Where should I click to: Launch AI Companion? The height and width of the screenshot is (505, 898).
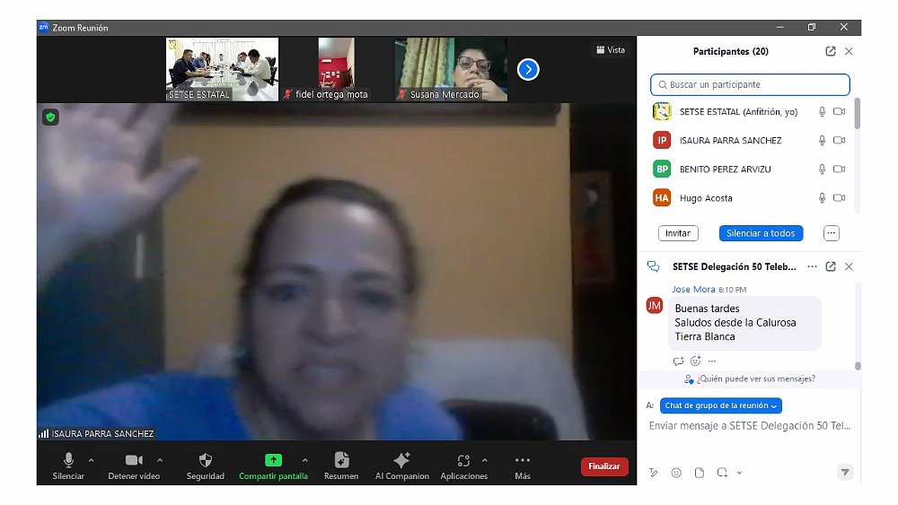401,461
